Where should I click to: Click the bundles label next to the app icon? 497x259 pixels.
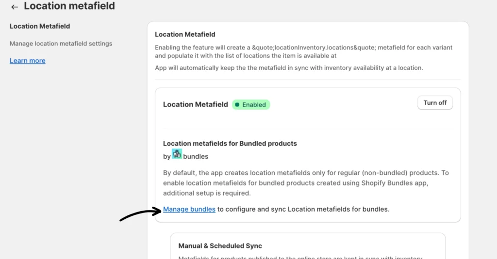196,157
